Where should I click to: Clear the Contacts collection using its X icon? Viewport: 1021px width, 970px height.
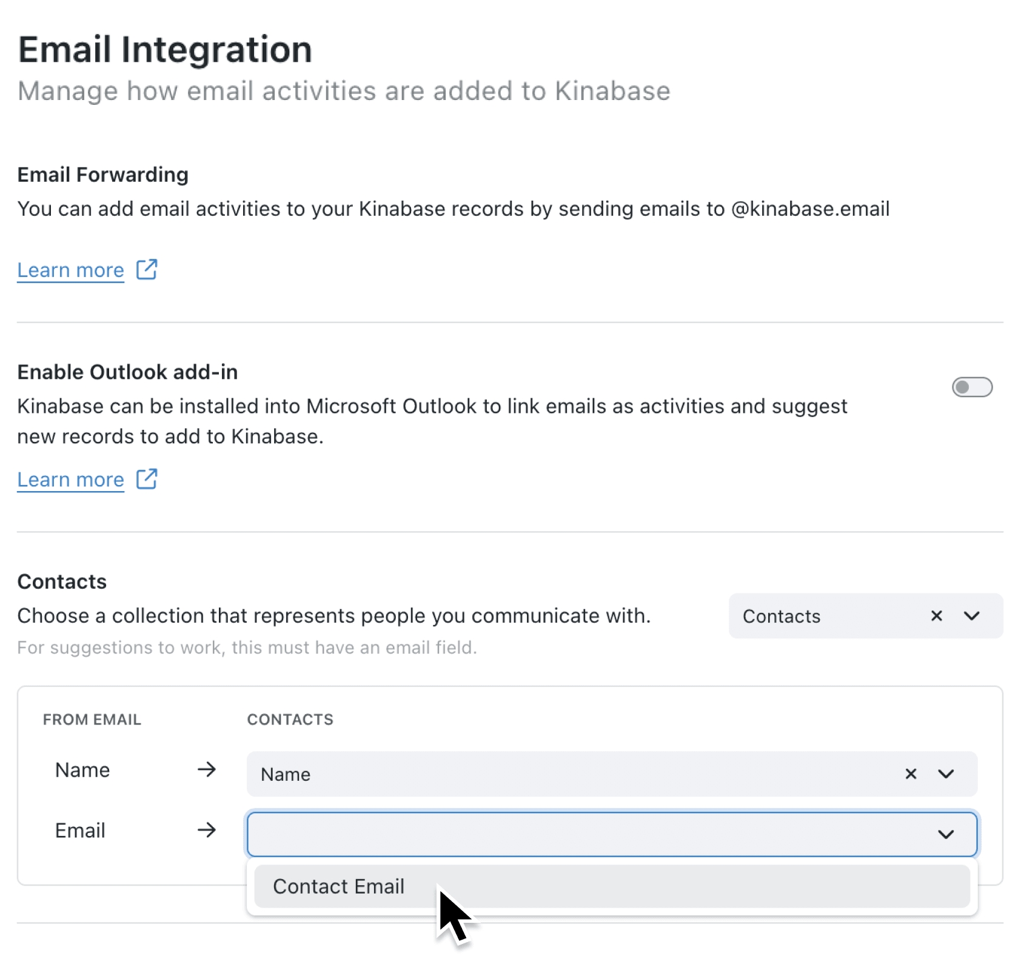[936, 616]
